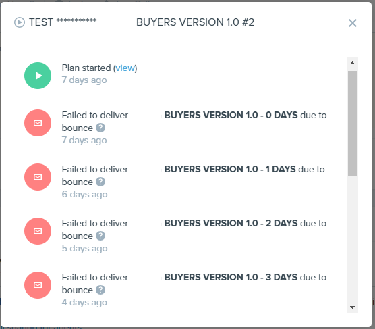Open the view link next to Plan started
Image resolution: width=375 pixels, height=329 pixels.
tap(125, 68)
